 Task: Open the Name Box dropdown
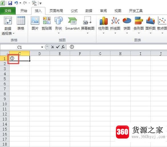pos(42,47)
